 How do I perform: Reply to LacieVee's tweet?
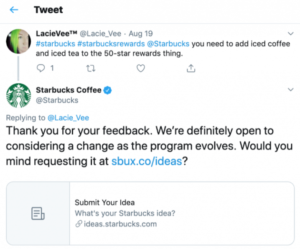(x=41, y=67)
